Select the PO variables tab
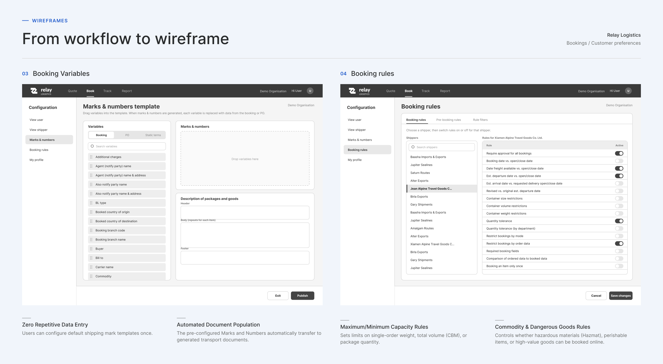 tap(127, 135)
